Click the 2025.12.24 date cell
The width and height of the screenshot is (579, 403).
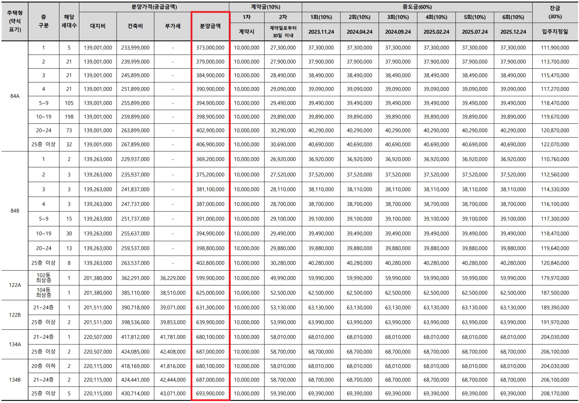(x=513, y=32)
